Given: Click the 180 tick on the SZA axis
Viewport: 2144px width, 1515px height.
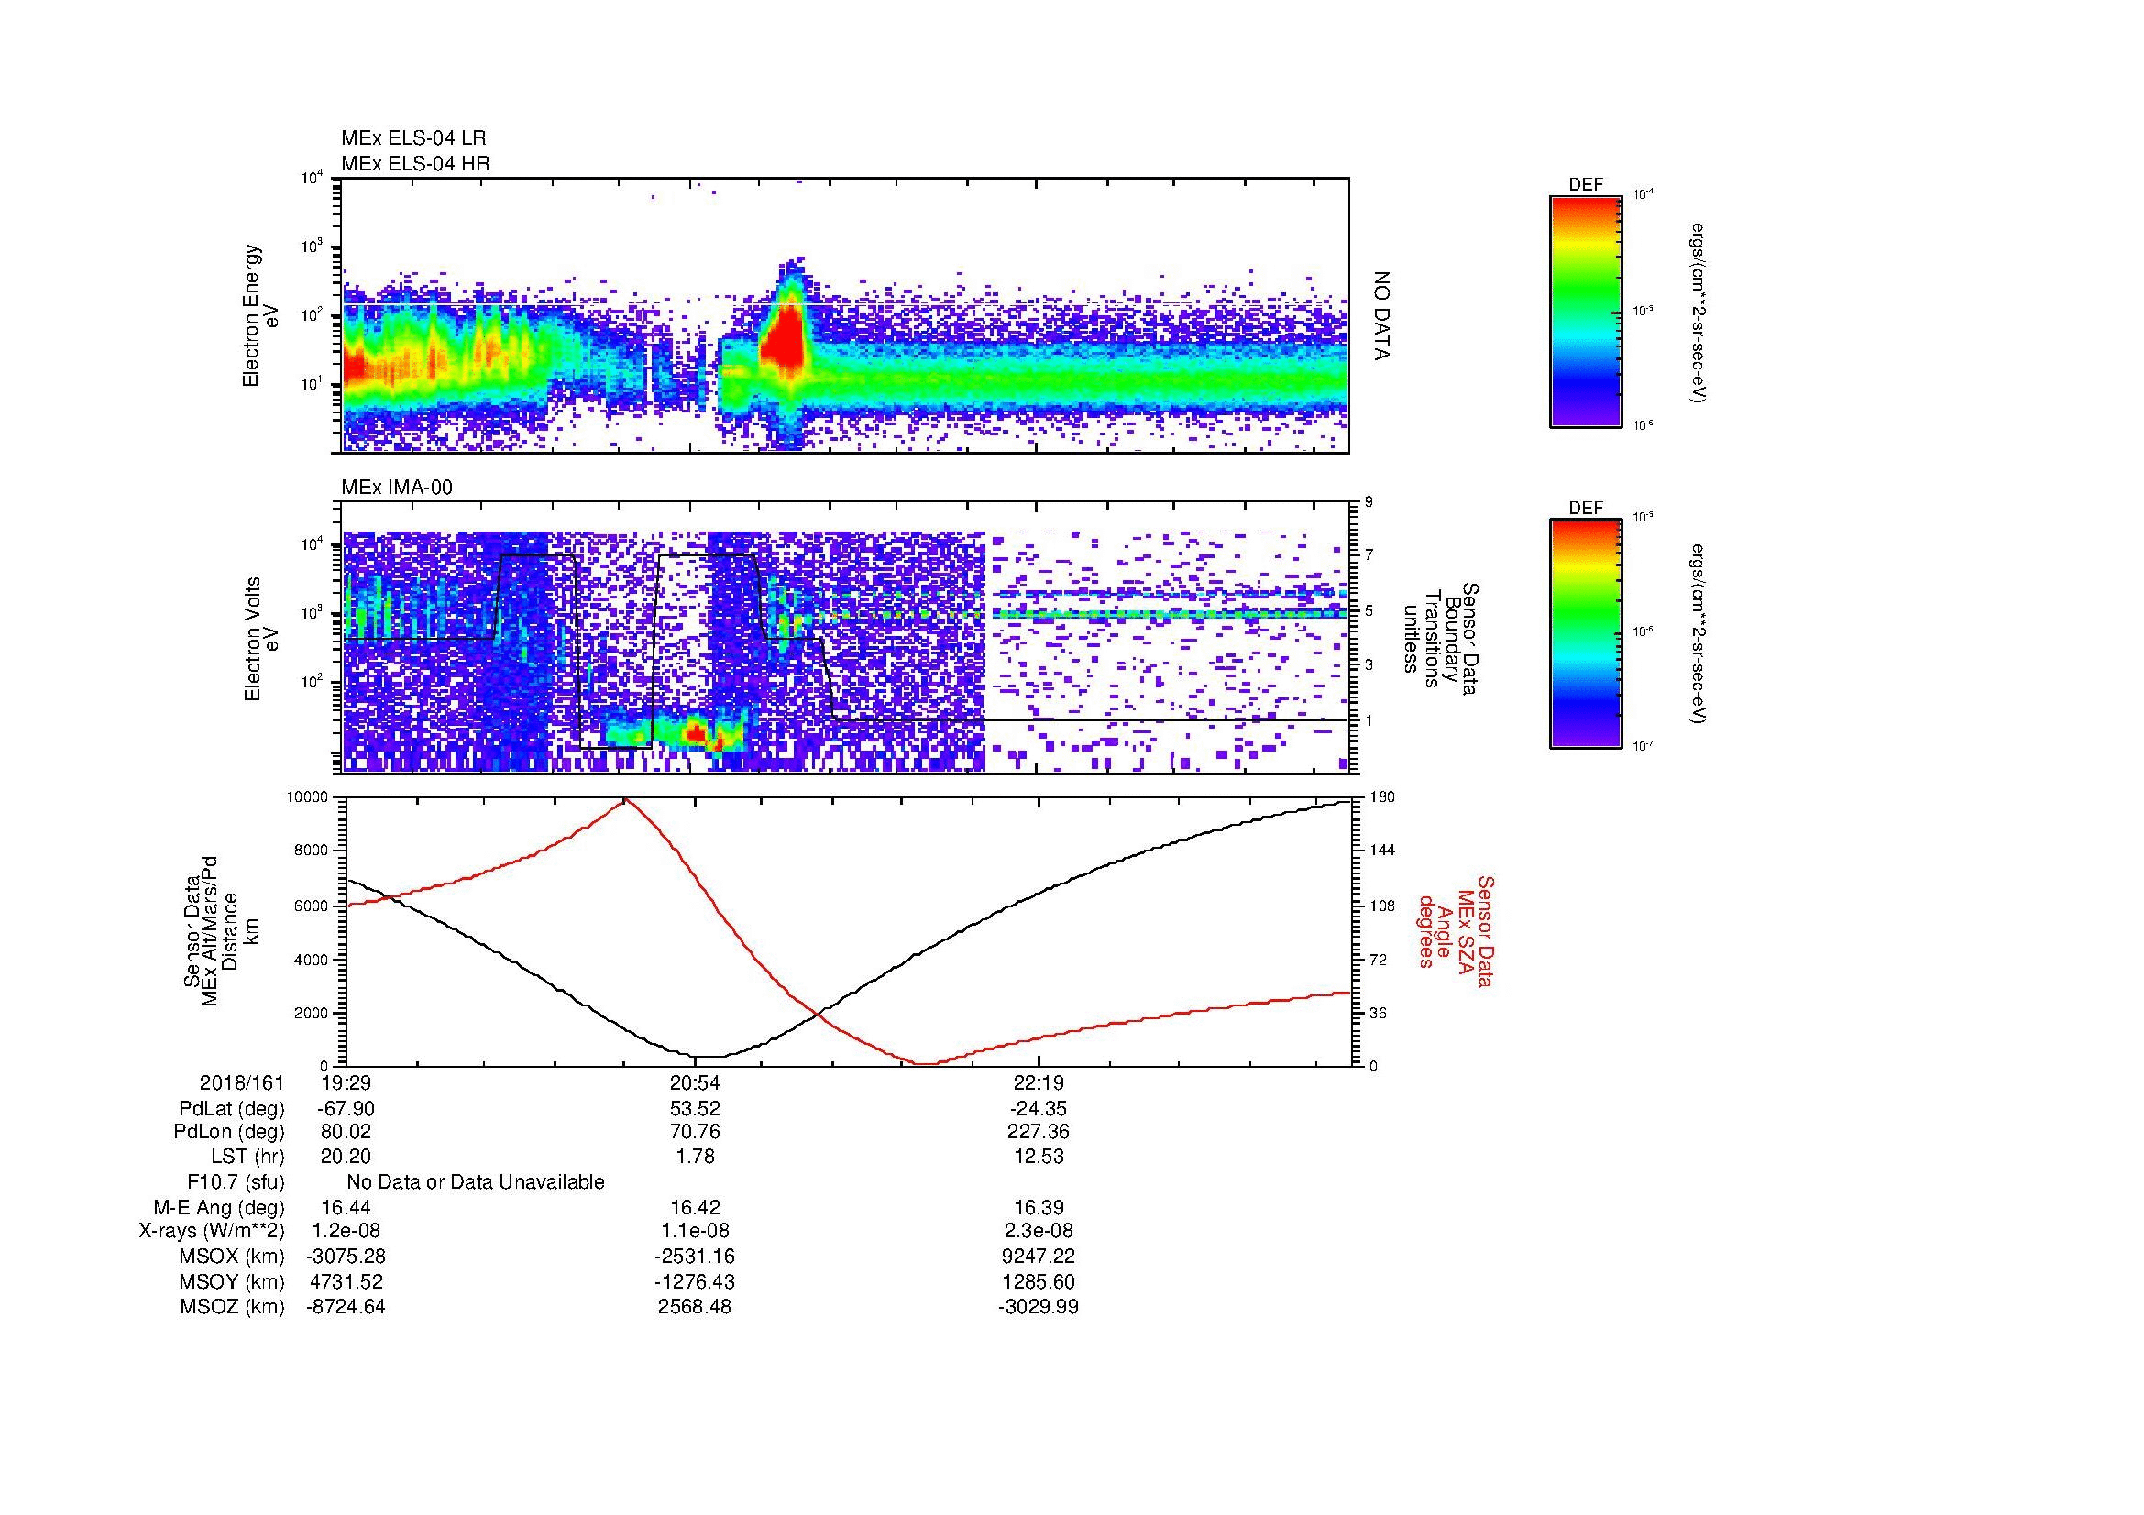Looking at the screenshot, I should (x=1383, y=797).
